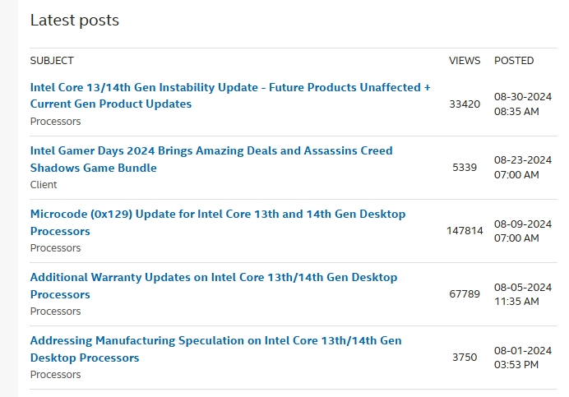Click the POSTED column header
The image size is (569, 397).
[514, 61]
